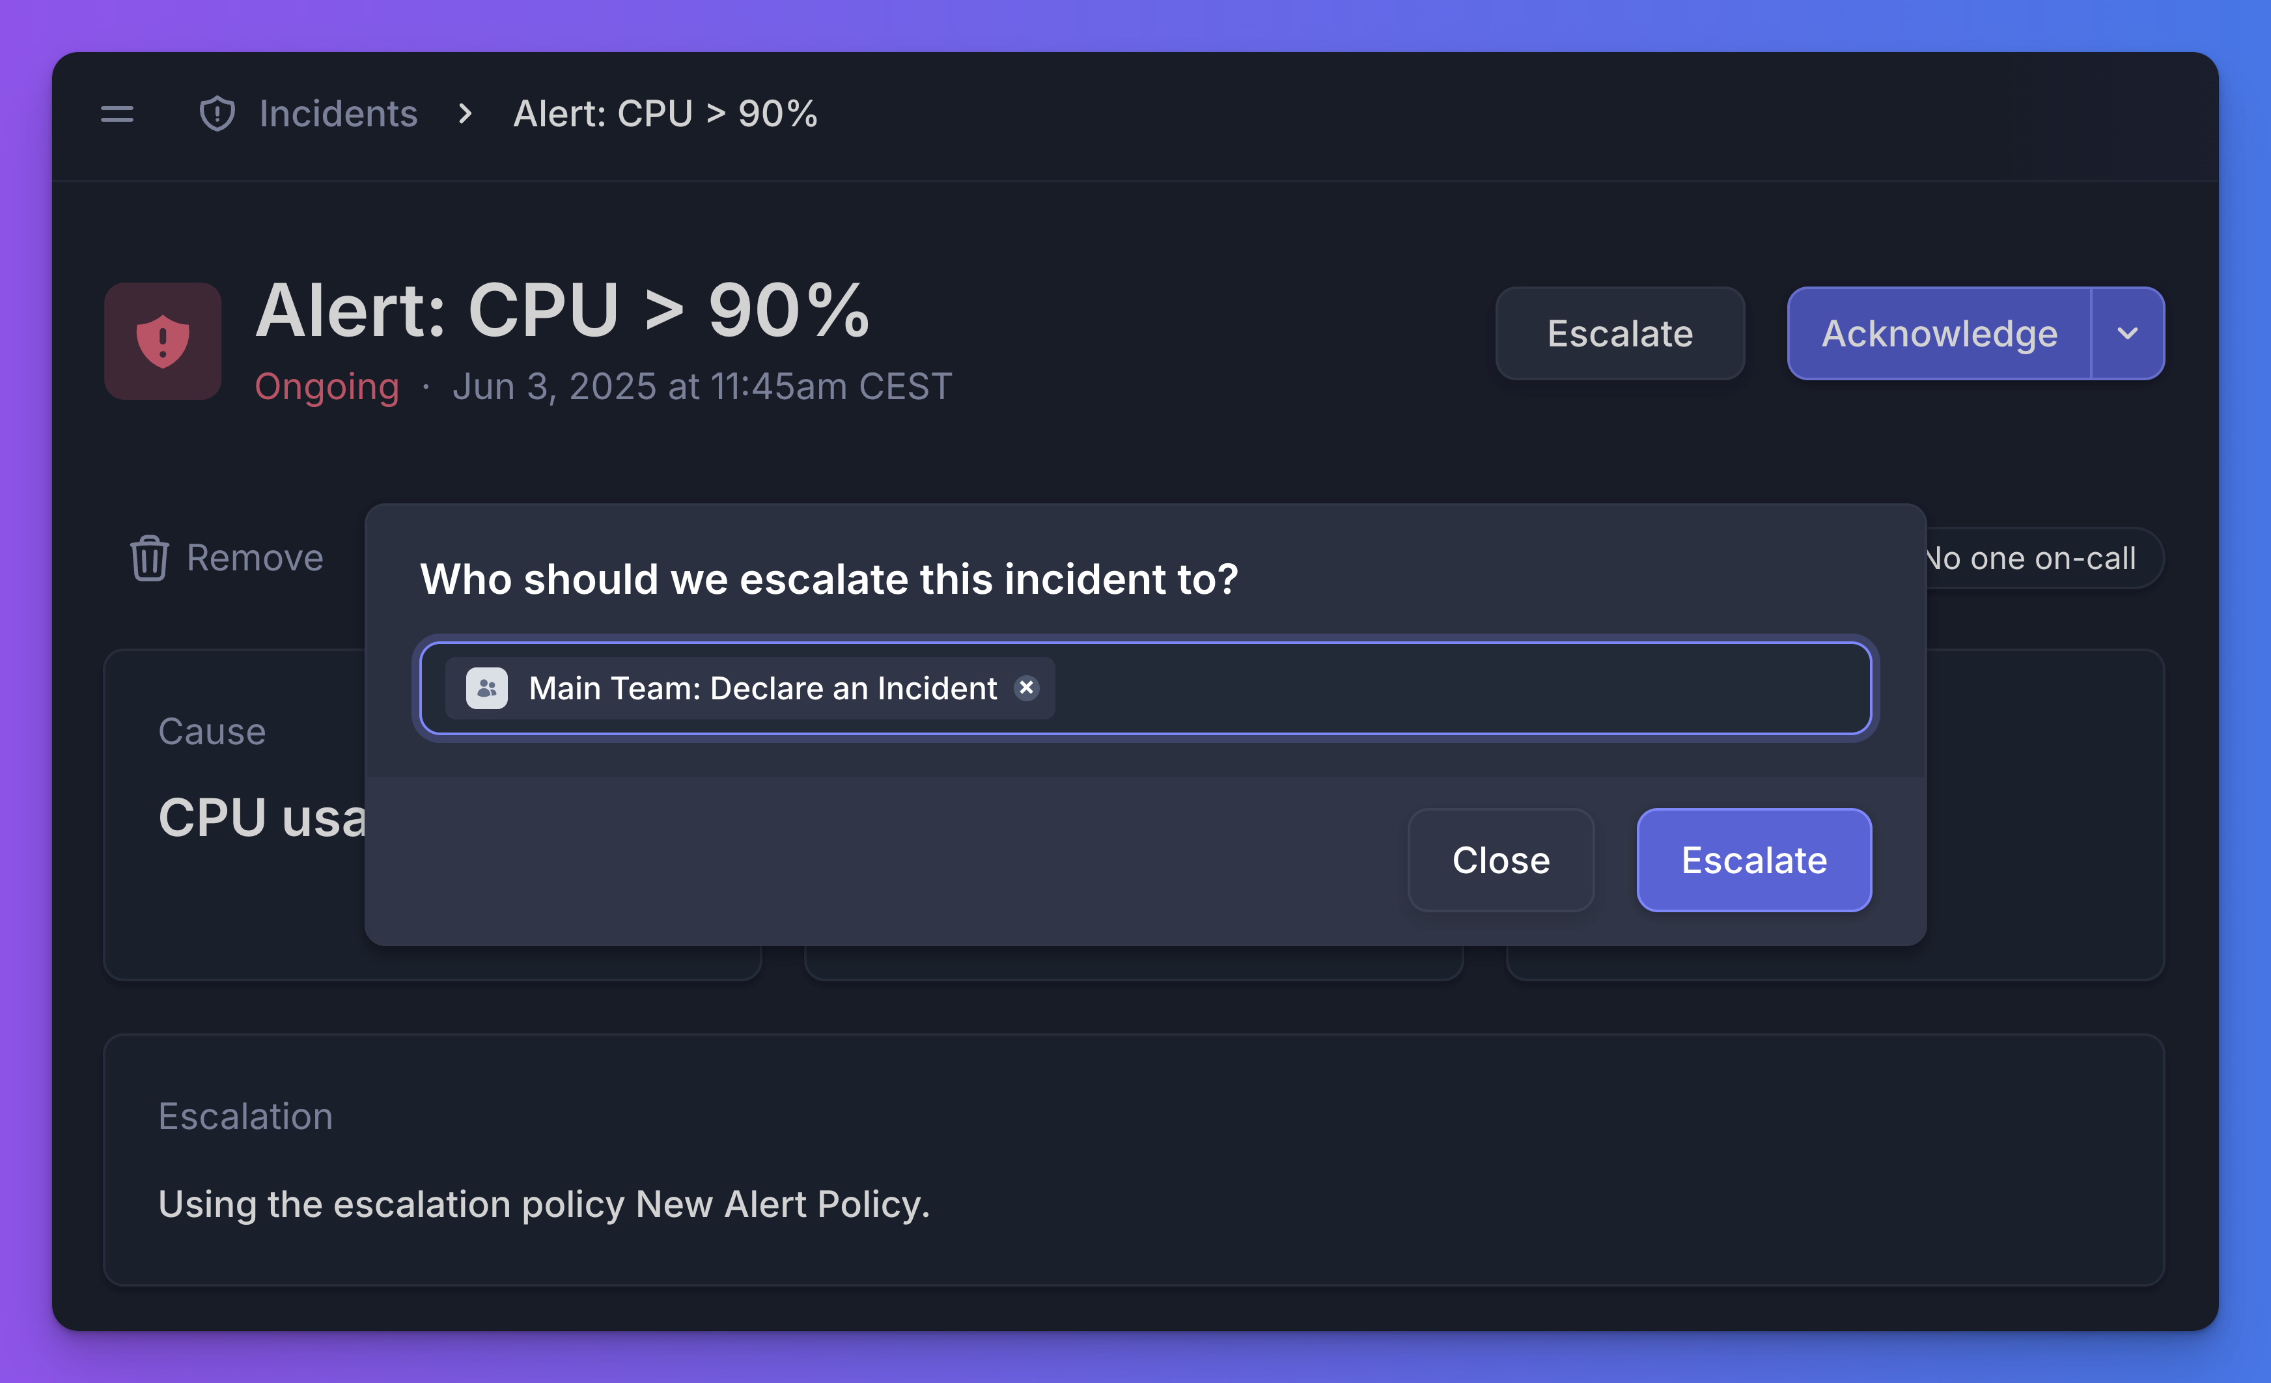2271x1383 pixels.
Task: Click the breadcrumb chevron separator
Action: [466, 115]
